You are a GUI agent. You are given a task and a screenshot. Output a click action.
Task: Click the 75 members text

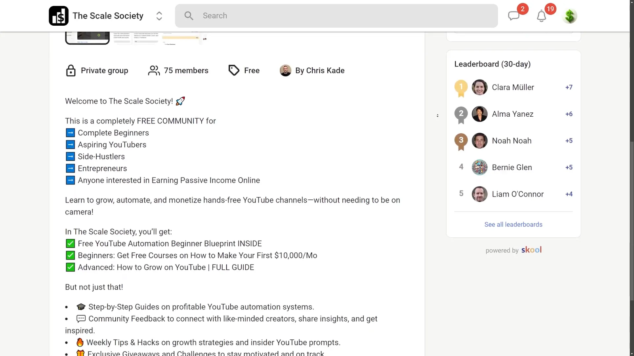(x=186, y=70)
